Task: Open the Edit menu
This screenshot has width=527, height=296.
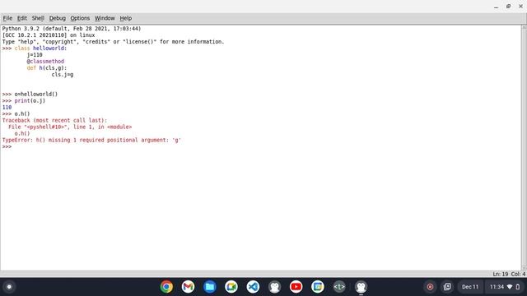Action: [x=22, y=18]
